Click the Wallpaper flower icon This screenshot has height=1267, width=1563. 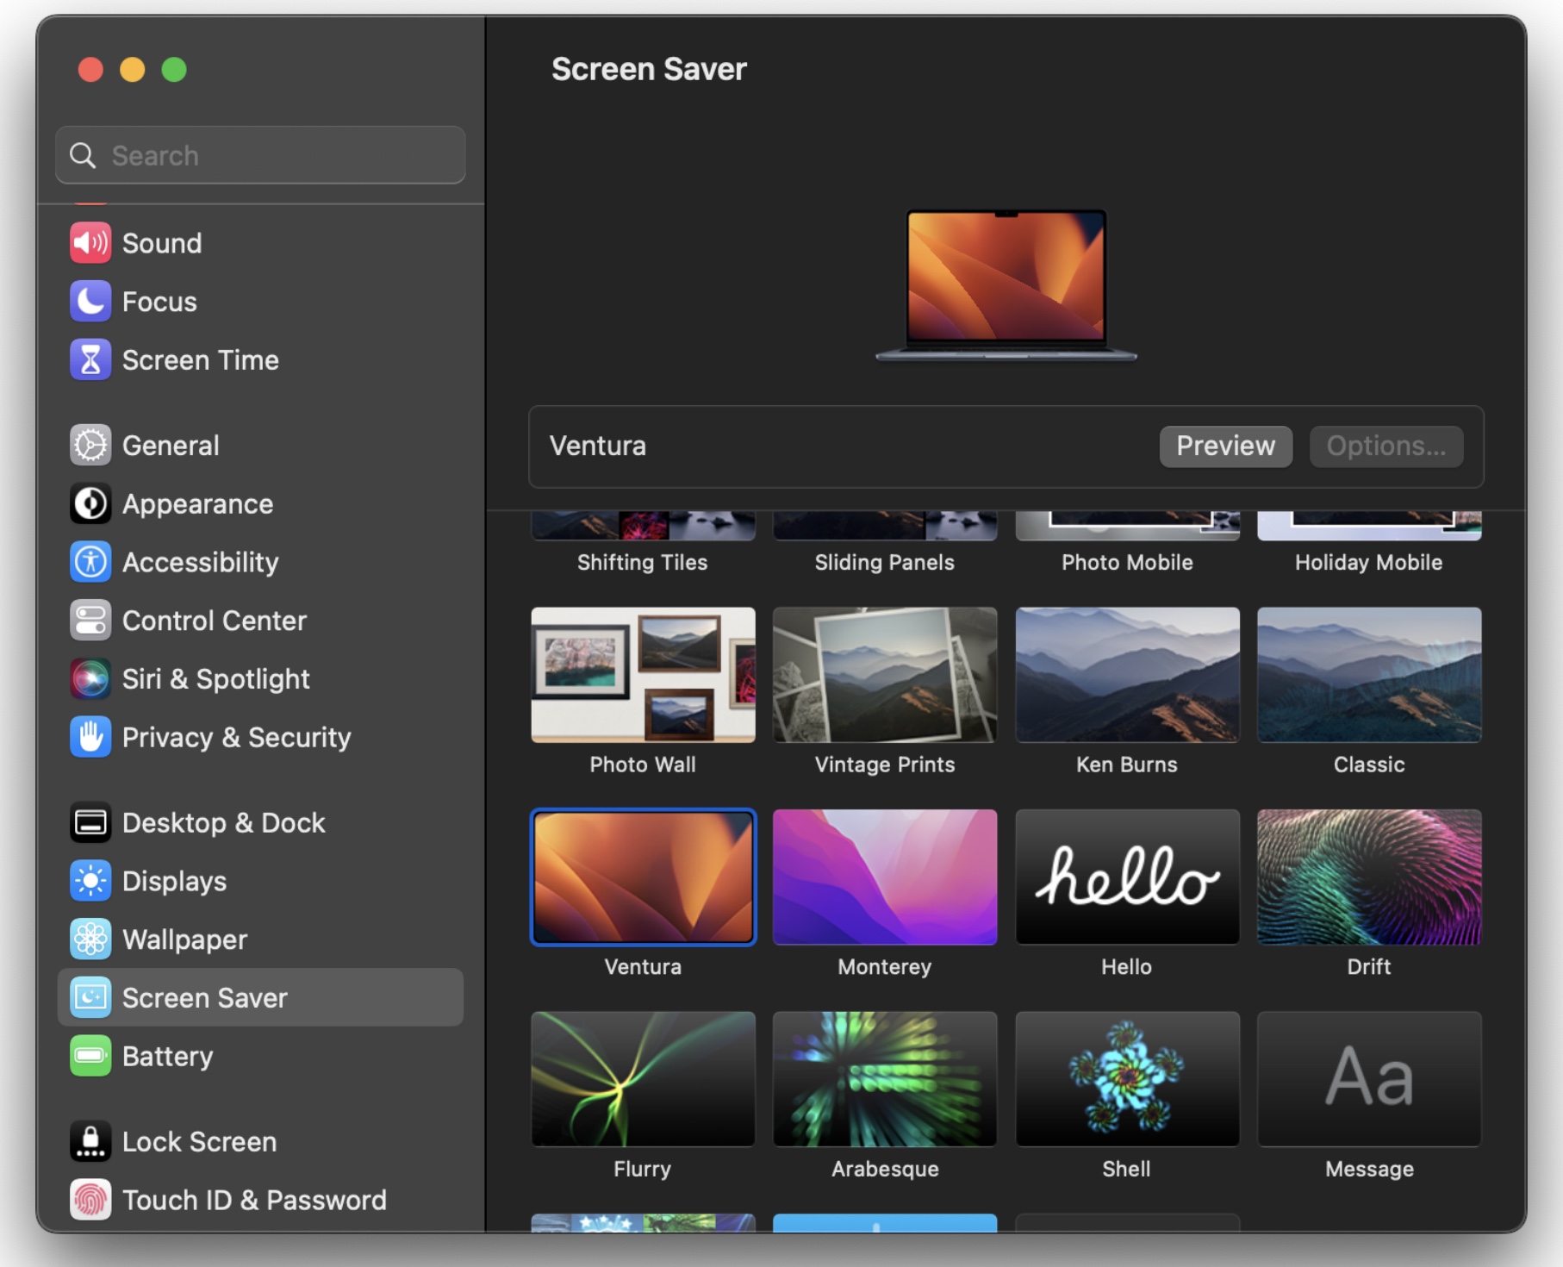pos(90,939)
